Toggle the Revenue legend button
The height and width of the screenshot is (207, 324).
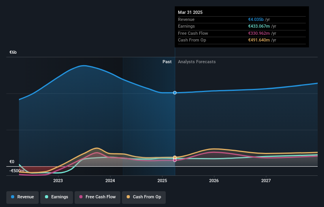tap(22, 197)
